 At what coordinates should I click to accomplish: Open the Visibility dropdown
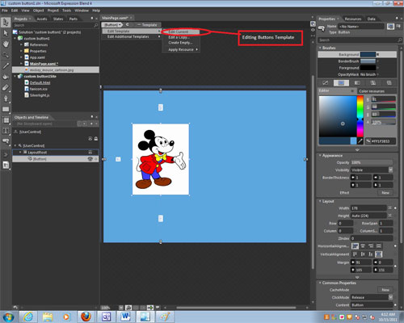tap(390, 170)
